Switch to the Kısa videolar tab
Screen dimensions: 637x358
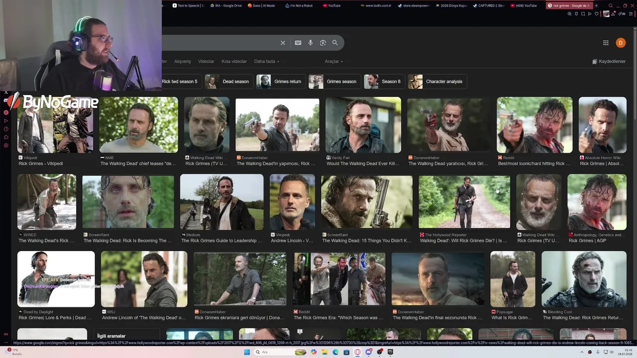tap(234, 62)
